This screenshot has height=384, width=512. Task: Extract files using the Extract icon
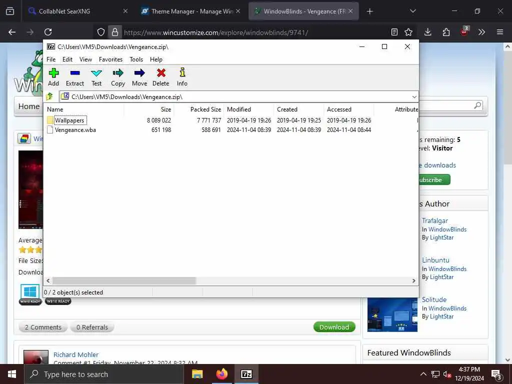click(x=75, y=77)
